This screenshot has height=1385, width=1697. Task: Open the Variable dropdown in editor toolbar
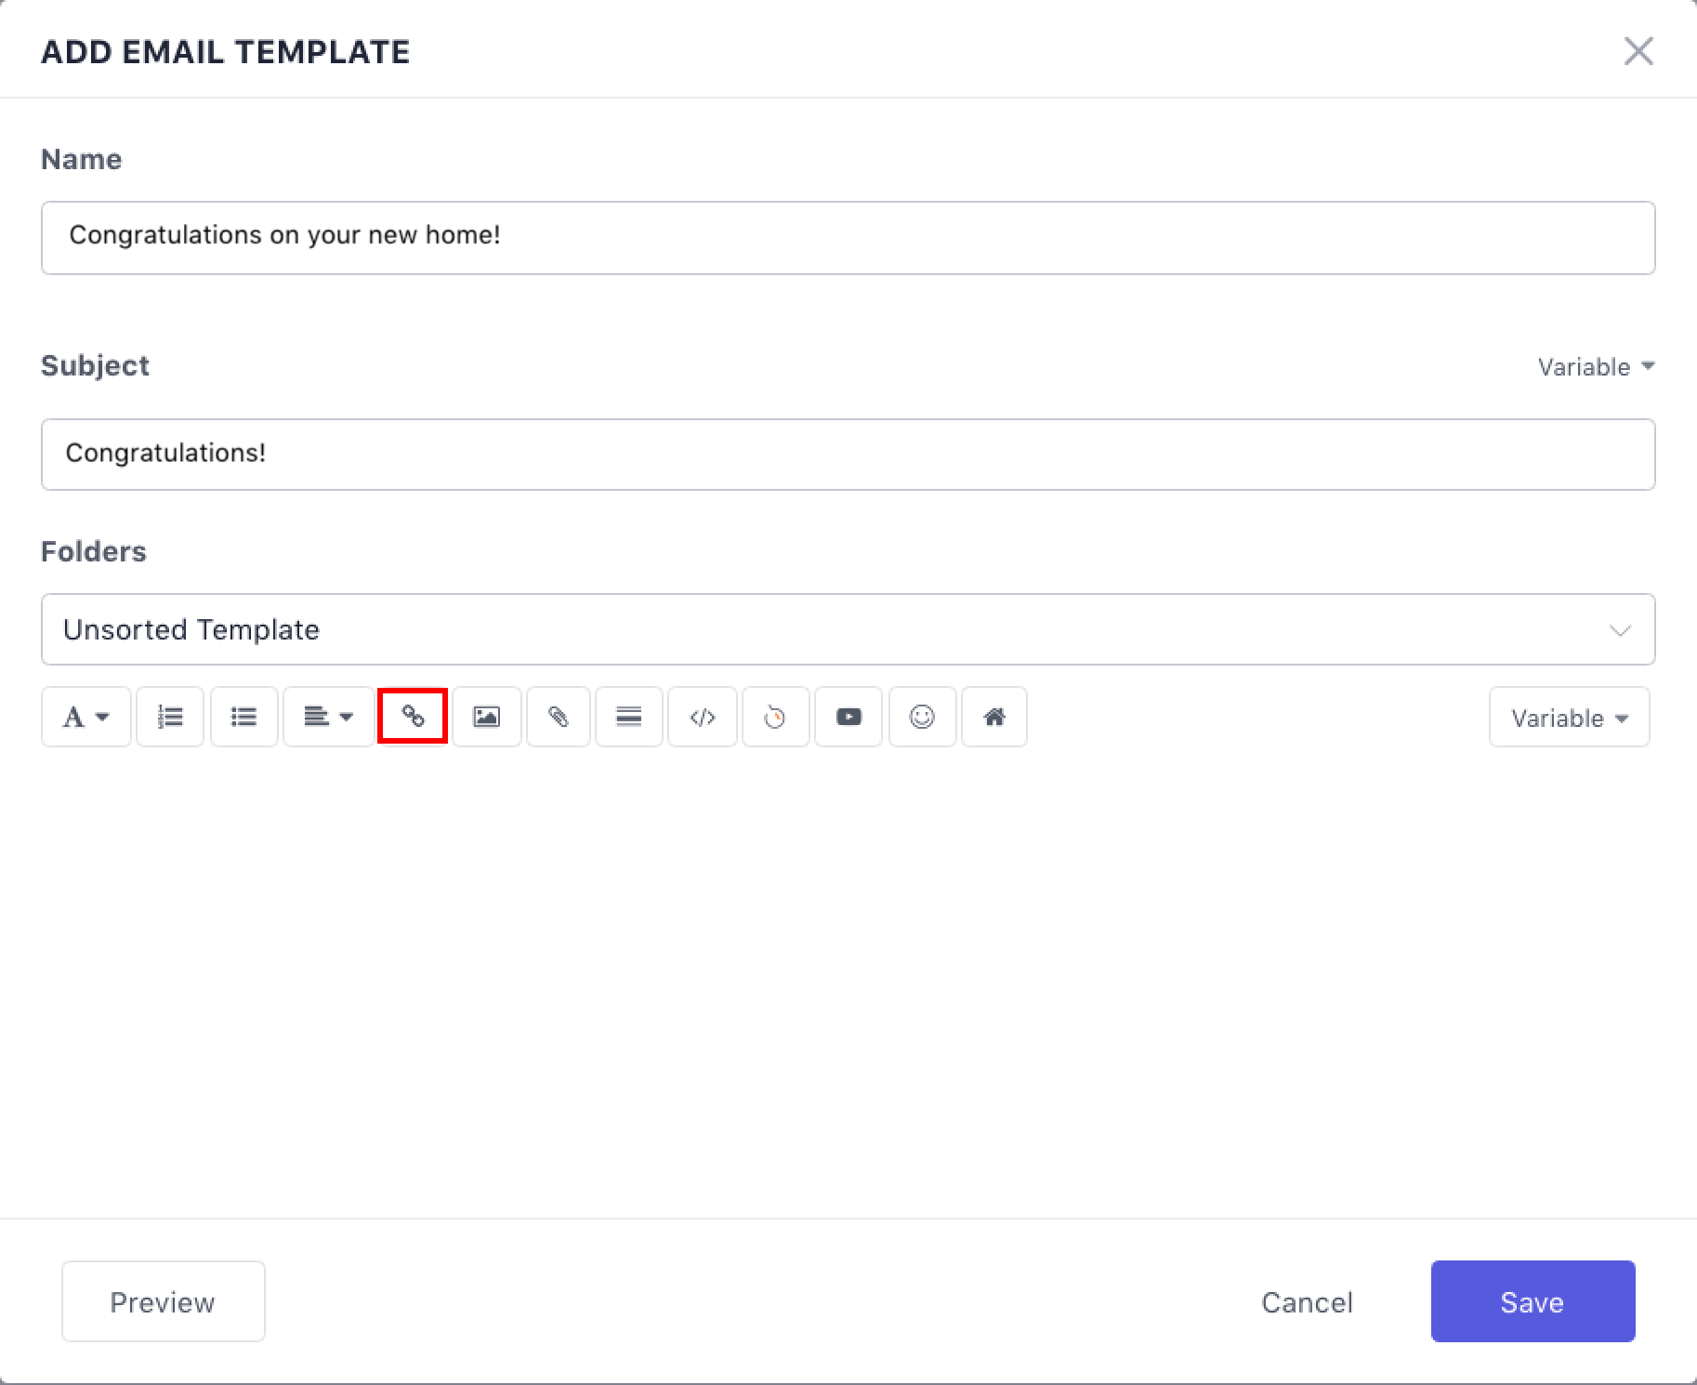click(x=1569, y=718)
